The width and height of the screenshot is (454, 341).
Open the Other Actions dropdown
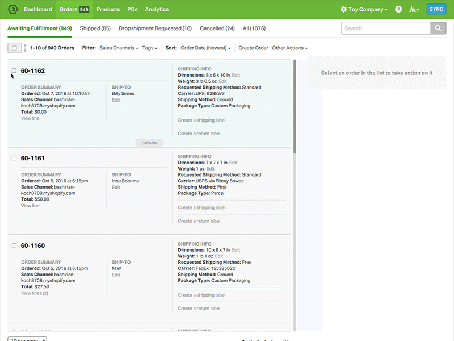tap(289, 48)
